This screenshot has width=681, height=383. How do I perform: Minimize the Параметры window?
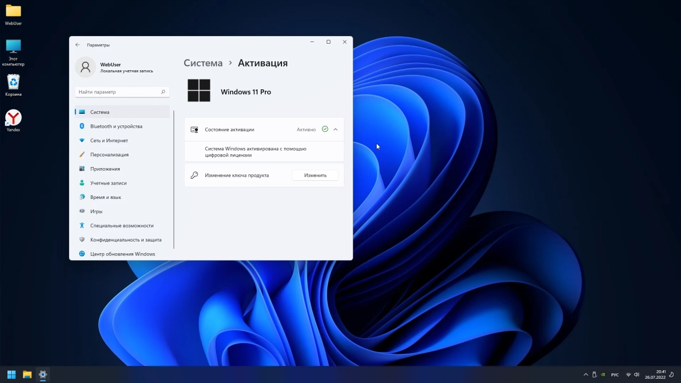click(312, 41)
